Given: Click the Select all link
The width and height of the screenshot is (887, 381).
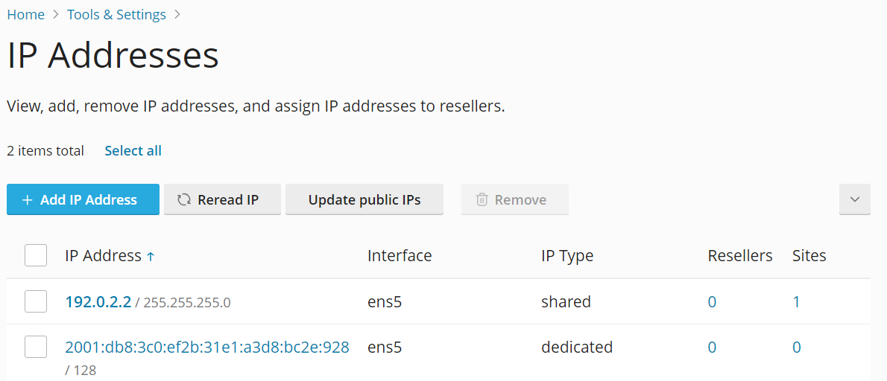Looking at the screenshot, I should click(x=133, y=151).
